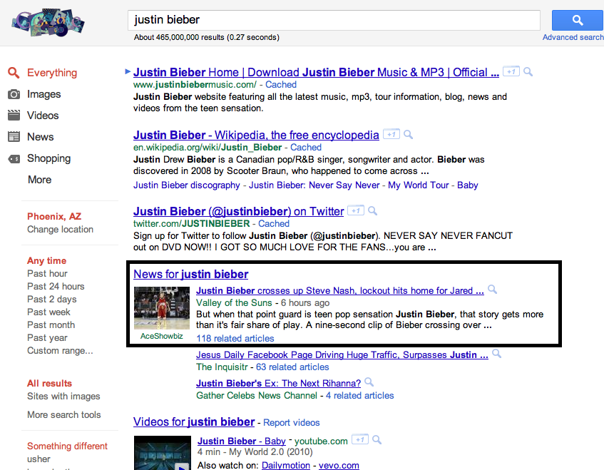Click the Images camera icon
The width and height of the screenshot is (604, 470).
pyautogui.click(x=14, y=94)
